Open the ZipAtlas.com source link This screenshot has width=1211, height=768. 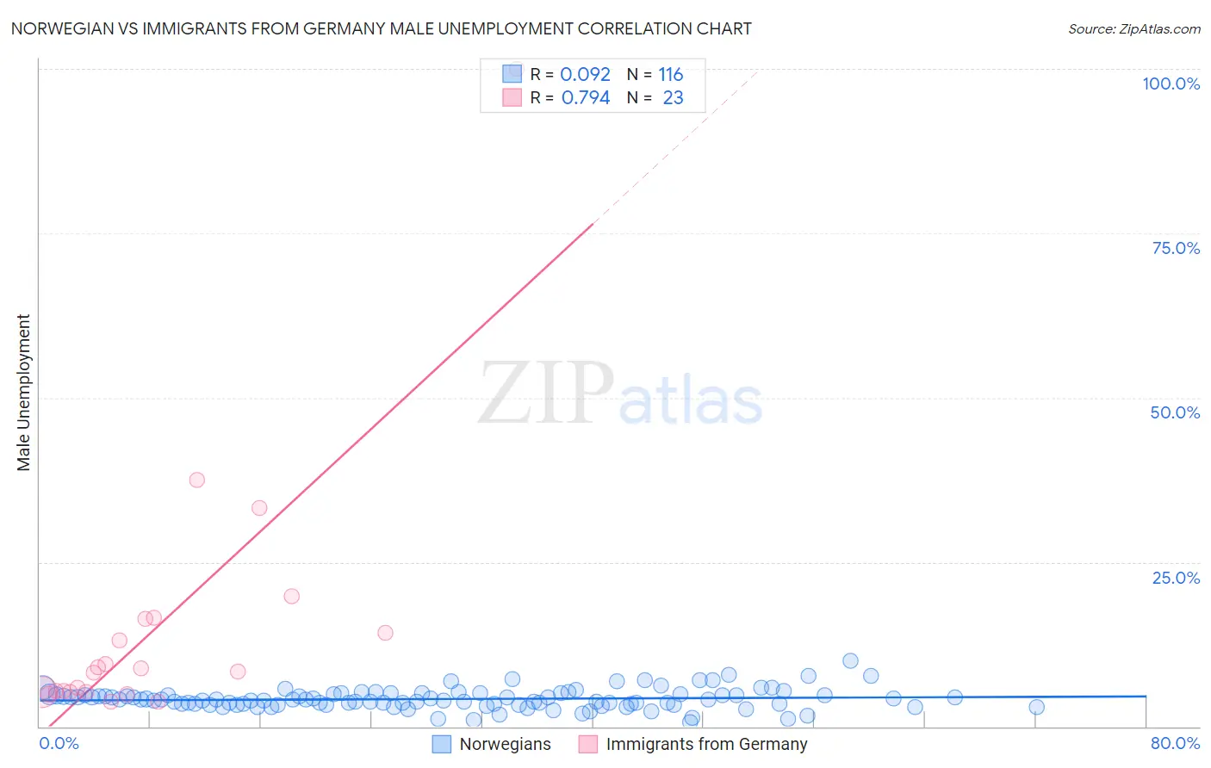pos(1134,28)
